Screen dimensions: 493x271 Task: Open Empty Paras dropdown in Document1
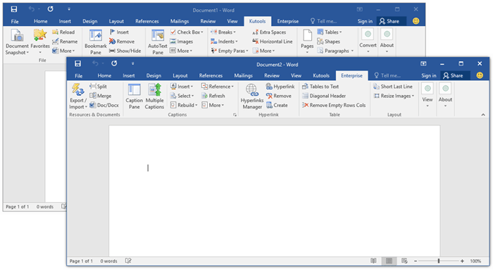point(229,51)
